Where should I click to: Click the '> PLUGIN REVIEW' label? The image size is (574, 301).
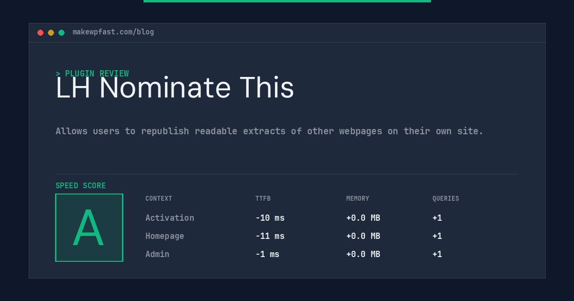pyautogui.click(x=92, y=74)
